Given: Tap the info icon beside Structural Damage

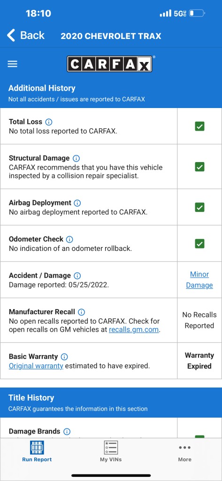Looking at the screenshot, I should (76, 158).
